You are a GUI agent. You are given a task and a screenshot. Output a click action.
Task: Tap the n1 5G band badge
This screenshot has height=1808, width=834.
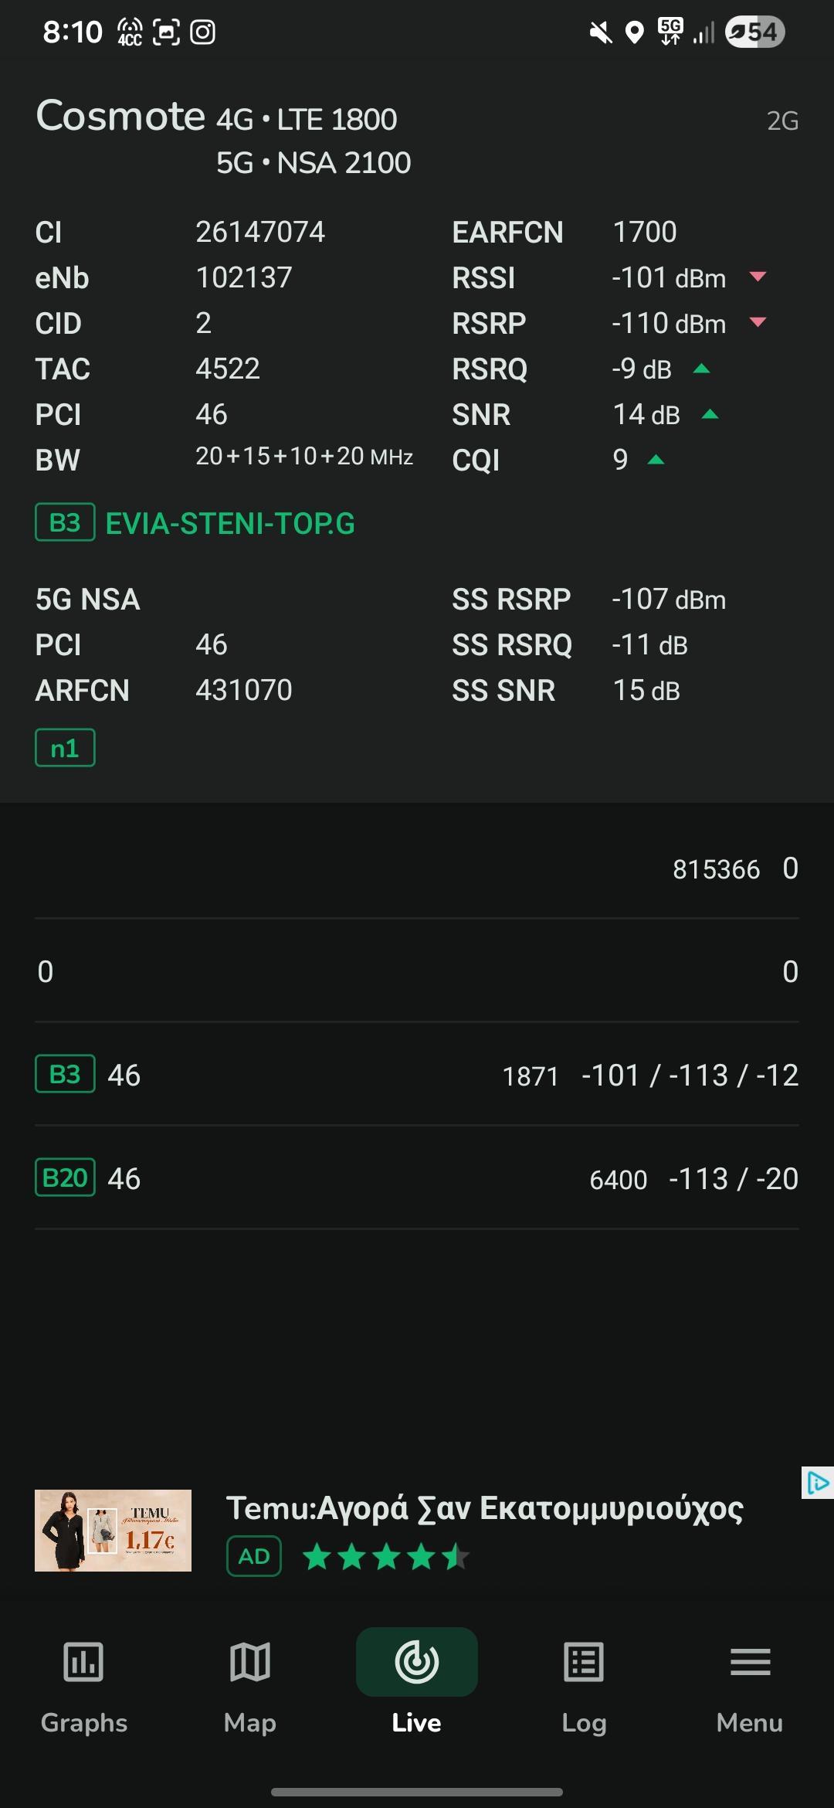click(65, 748)
